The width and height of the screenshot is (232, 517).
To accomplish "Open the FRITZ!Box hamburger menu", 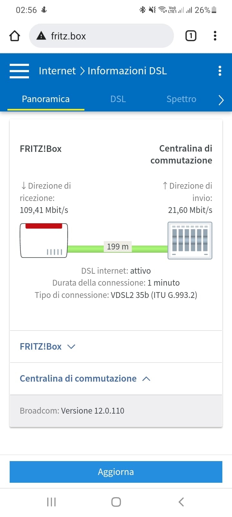I will (x=19, y=71).
